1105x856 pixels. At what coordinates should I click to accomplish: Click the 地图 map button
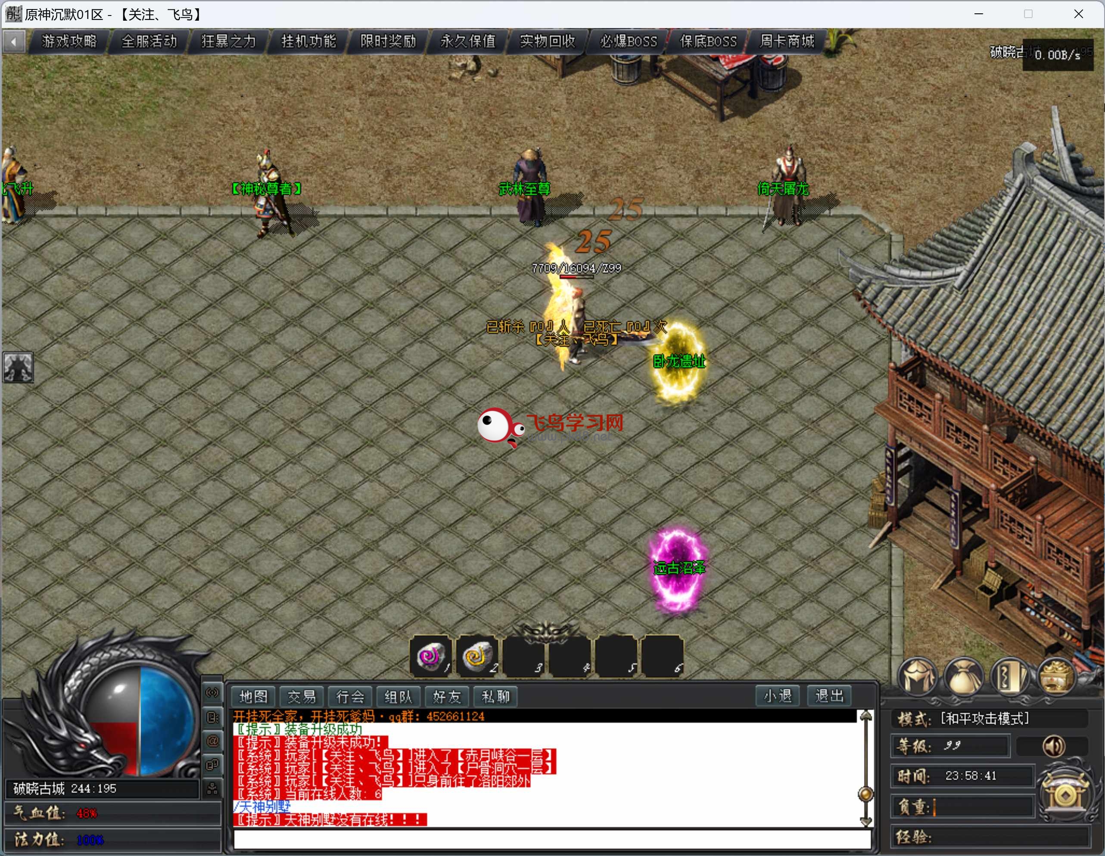(x=253, y=697)
